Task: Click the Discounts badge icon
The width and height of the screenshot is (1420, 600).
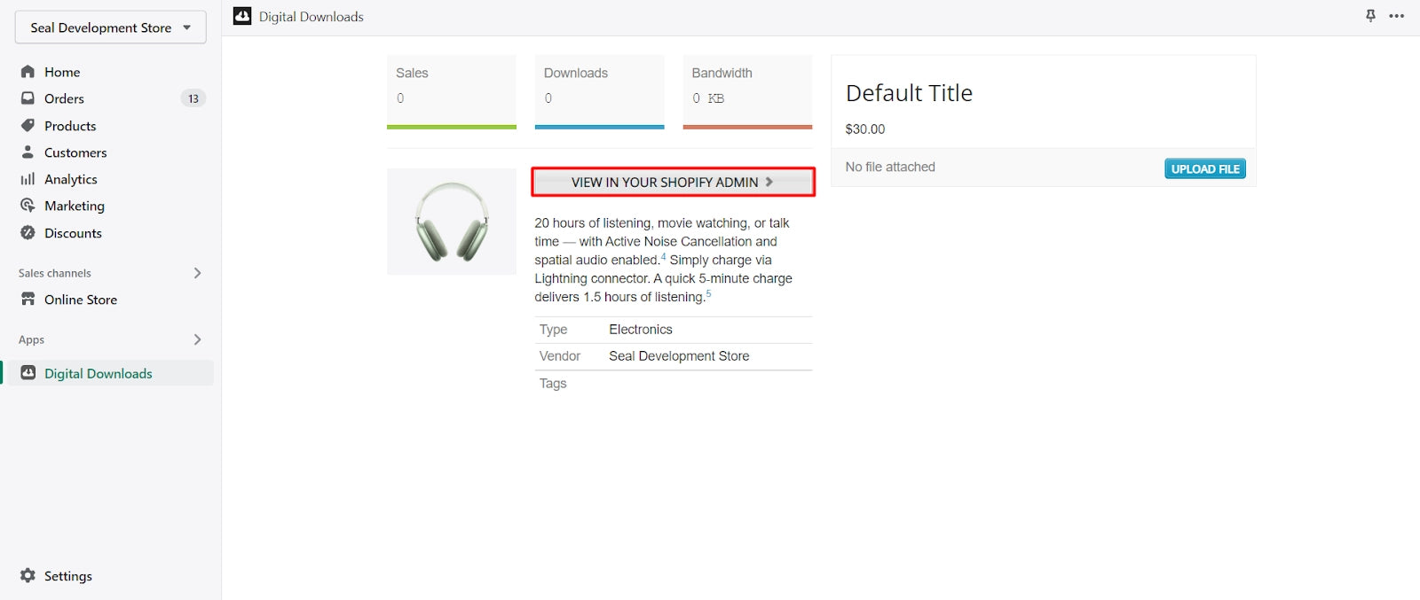Action: [28, 232]
